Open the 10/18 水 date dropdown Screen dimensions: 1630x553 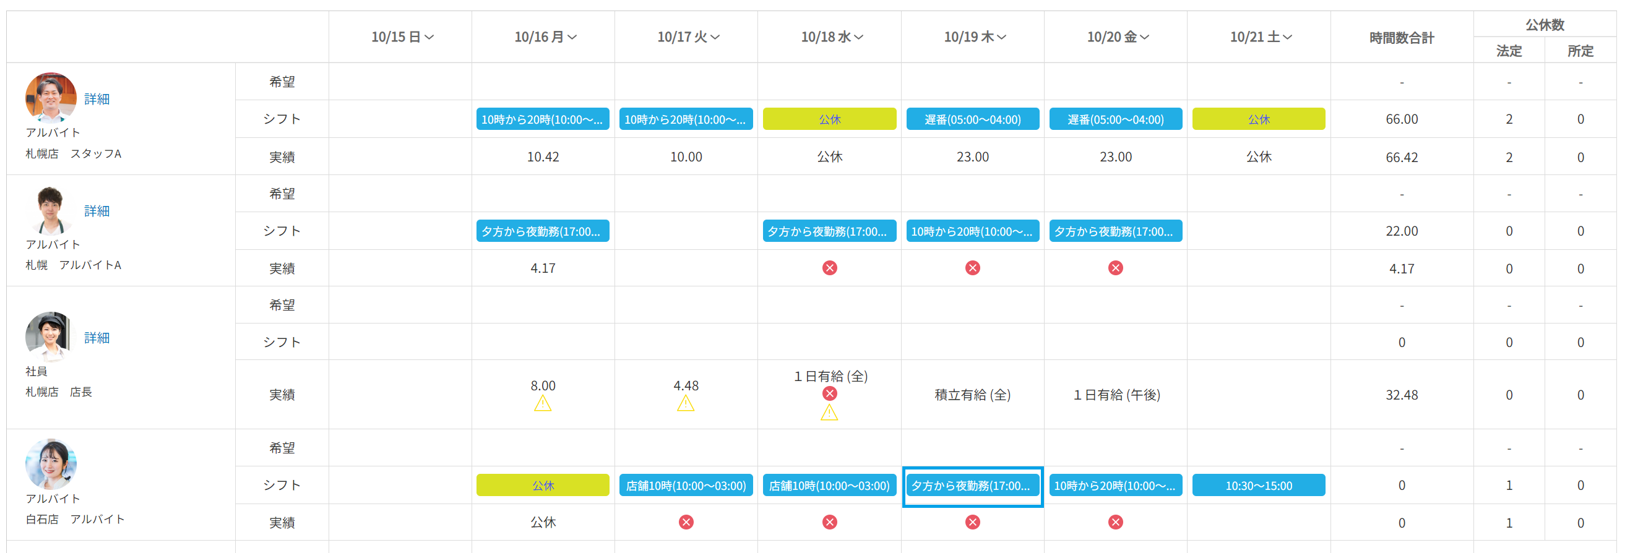tap(859, 37)
